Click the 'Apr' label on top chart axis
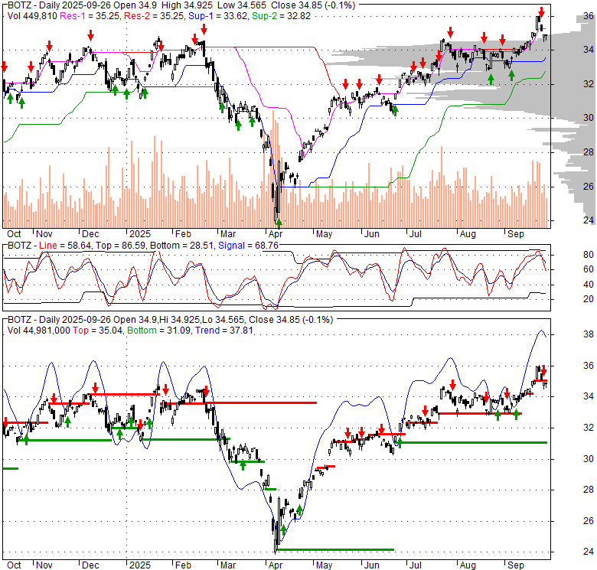The height and width of the screenshot is (570, 597). point(276,234)
